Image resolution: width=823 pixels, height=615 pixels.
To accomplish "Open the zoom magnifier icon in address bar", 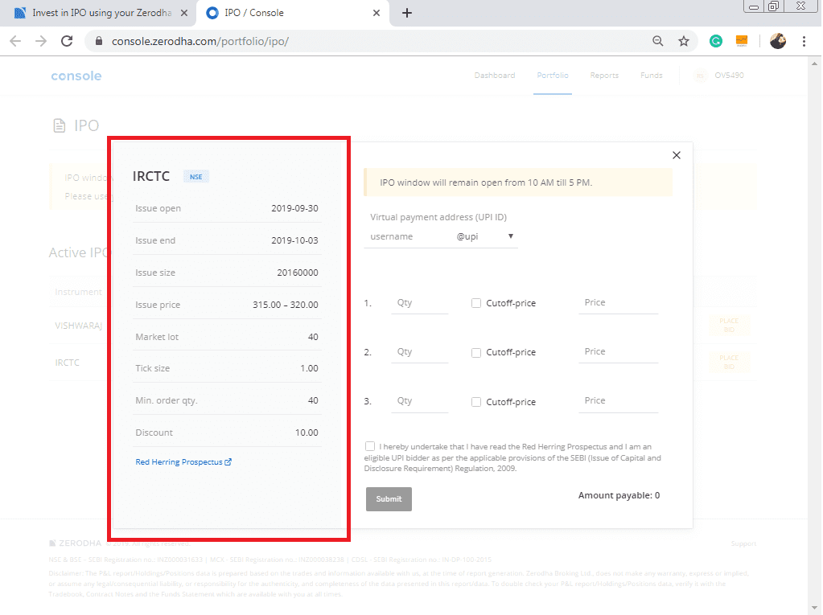I will (x=657, y=41).
